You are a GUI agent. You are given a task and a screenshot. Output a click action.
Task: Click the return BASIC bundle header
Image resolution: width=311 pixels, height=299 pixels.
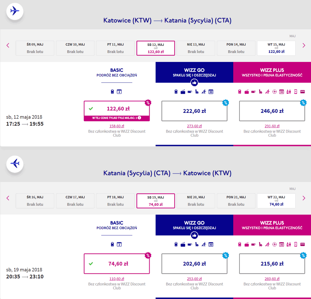pyautogui.click(x=117, y=225)
